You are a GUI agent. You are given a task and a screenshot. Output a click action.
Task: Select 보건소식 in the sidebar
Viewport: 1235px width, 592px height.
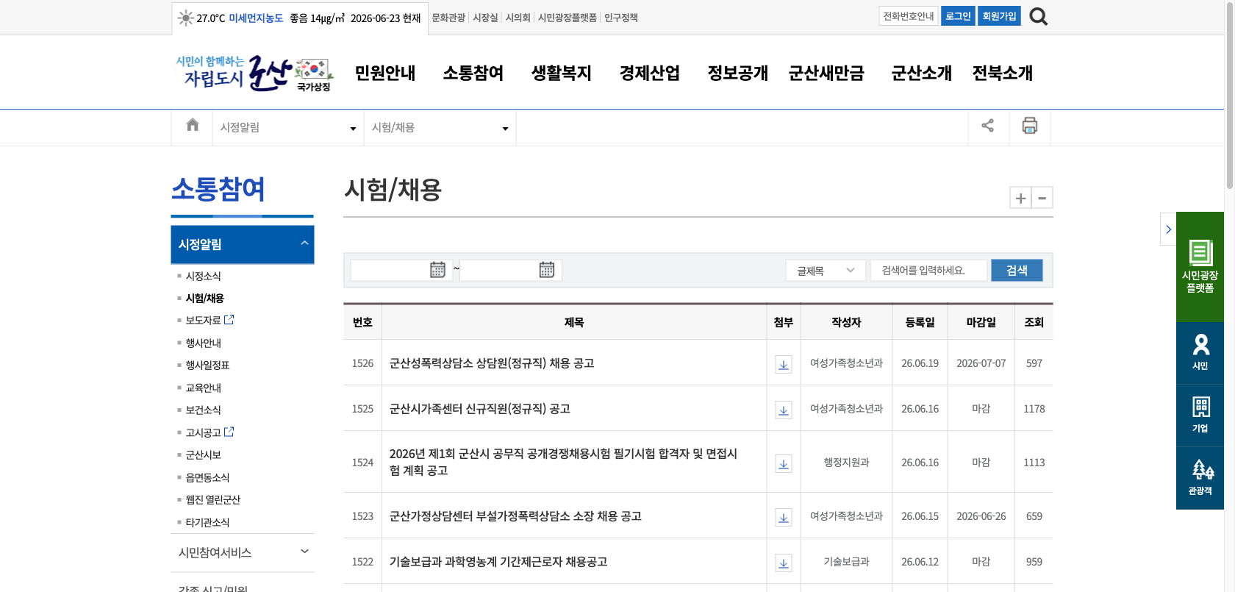tap(203, 410)
